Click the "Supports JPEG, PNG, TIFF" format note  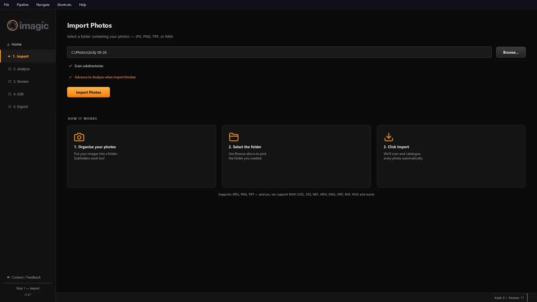point(296,195)
